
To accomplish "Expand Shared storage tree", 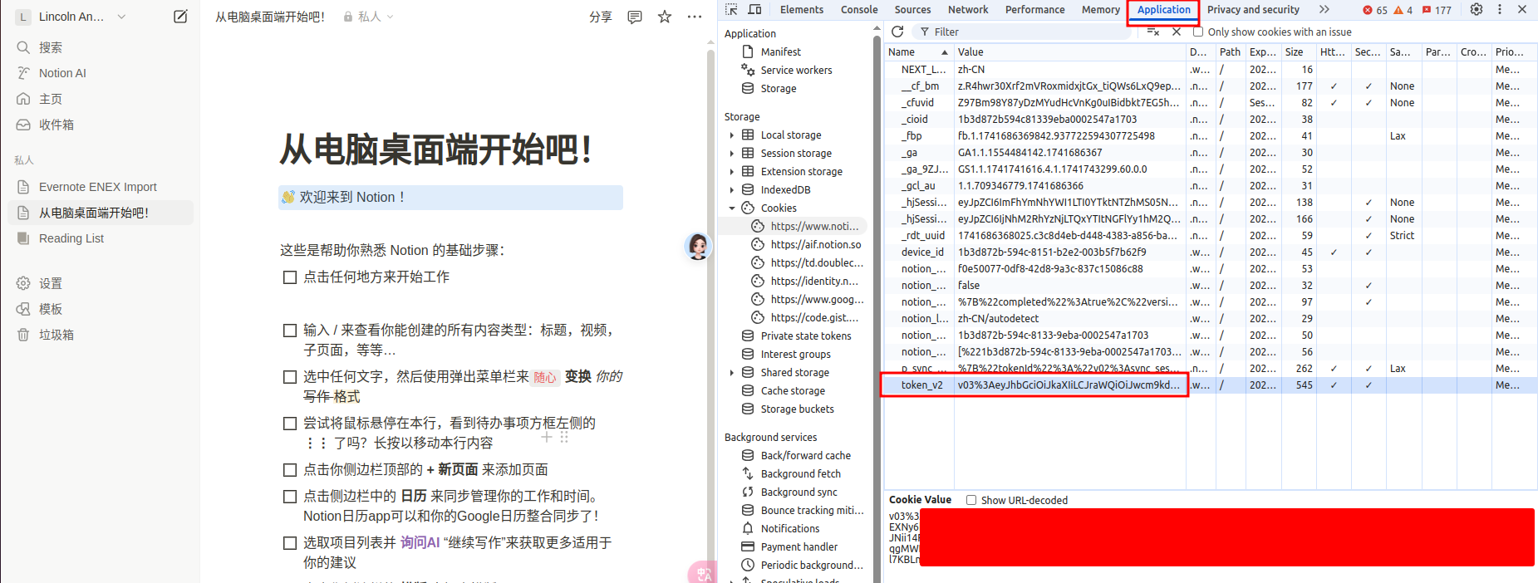I will tap(732, 372).
